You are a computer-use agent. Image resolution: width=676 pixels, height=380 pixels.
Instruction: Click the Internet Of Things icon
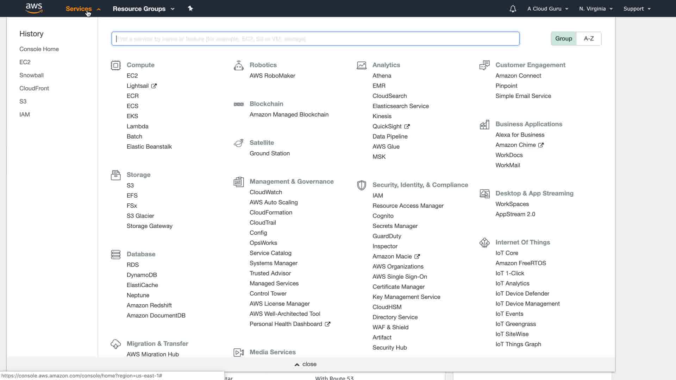pyautogui.click(x=484, y=242)
